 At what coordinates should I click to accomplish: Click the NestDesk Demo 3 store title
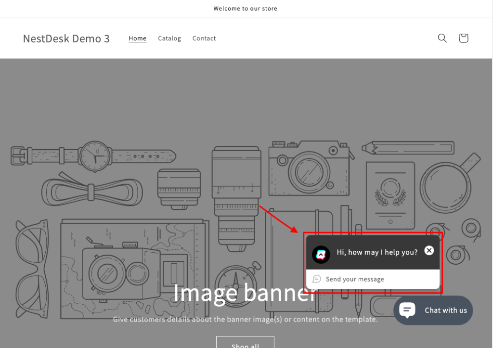click(x=66, y=39)
